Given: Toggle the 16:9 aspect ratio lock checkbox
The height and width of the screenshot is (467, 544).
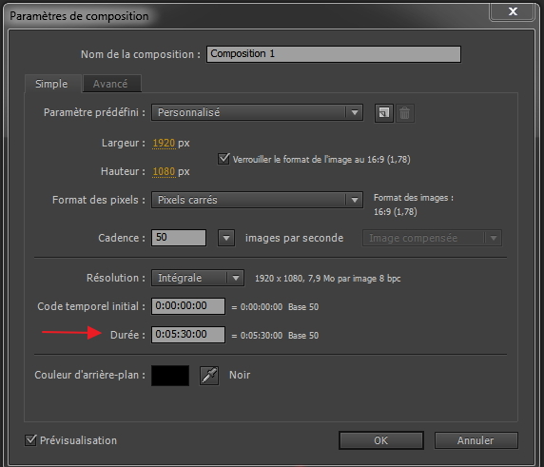Looking at the screenshot, I should (223, 159).
